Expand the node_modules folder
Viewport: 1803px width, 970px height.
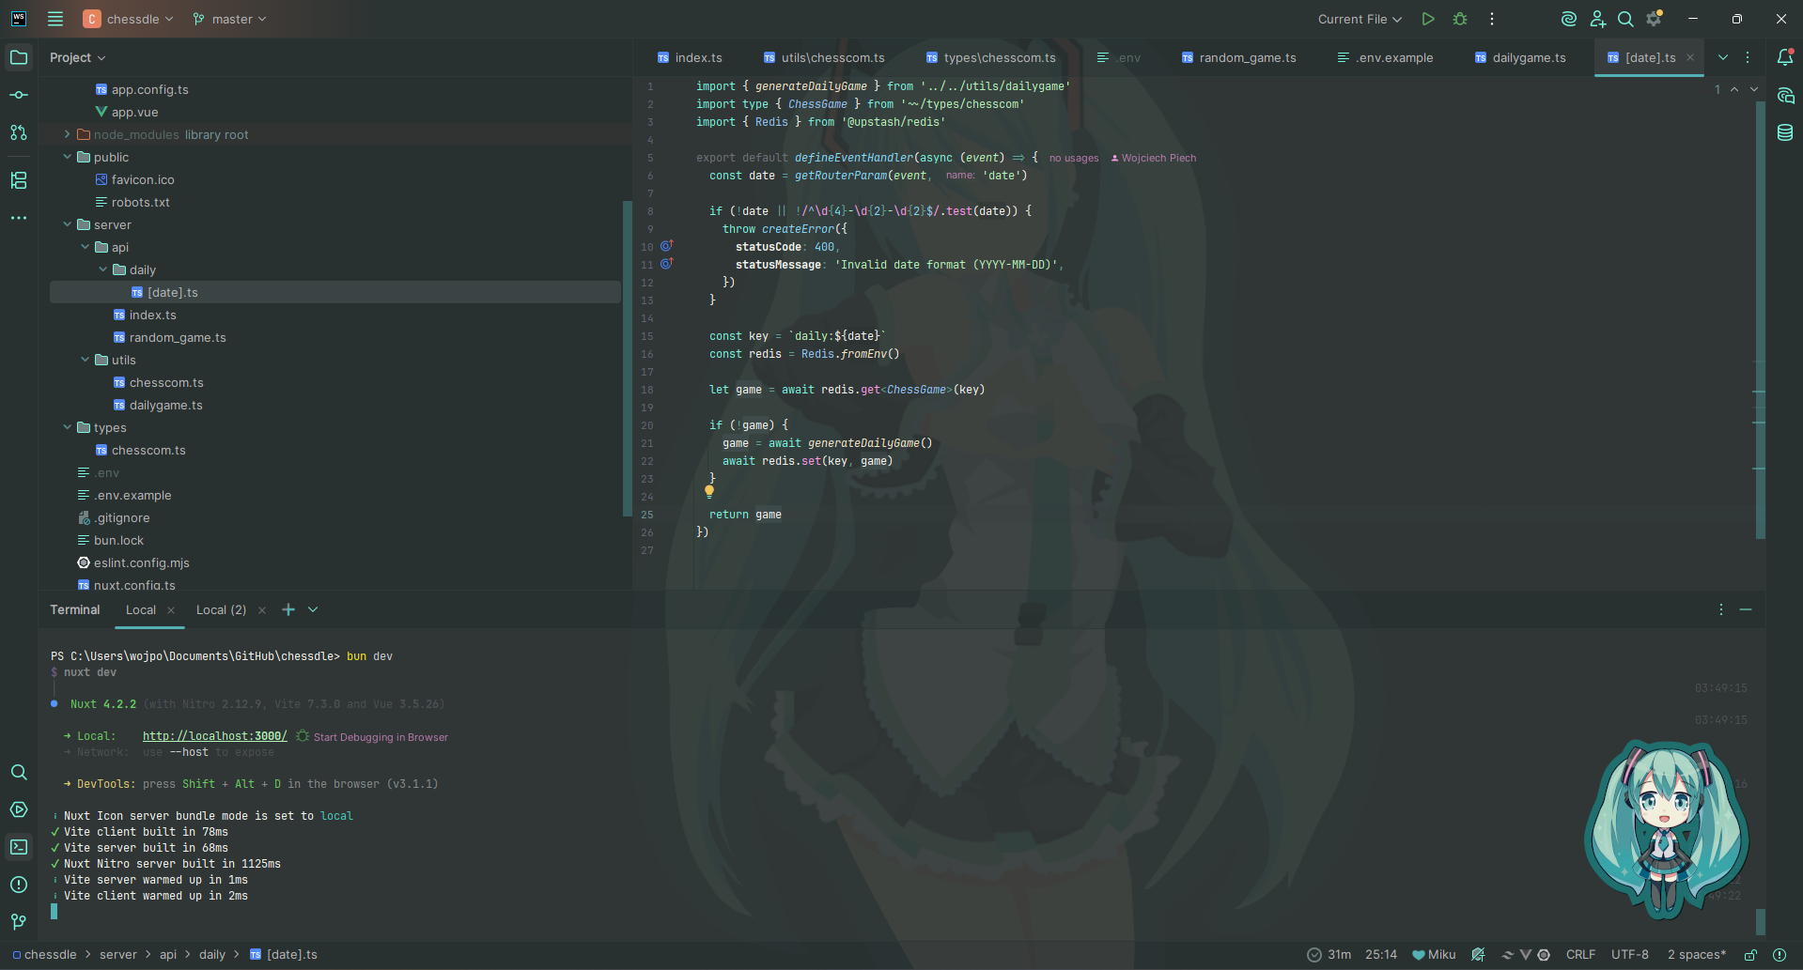click(68, 134)
